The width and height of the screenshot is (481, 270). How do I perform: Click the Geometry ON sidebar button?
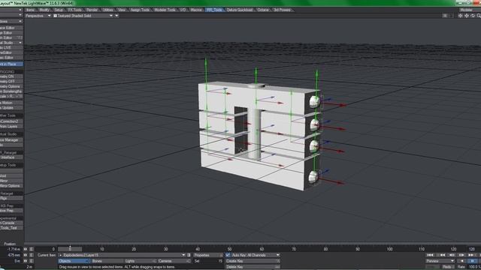tap(11, 76)
